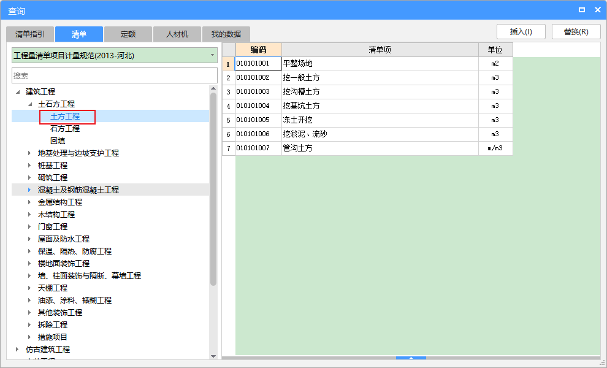Click the tree scrollbar down arrow
607x368 pixels.
tap(213, 356)
